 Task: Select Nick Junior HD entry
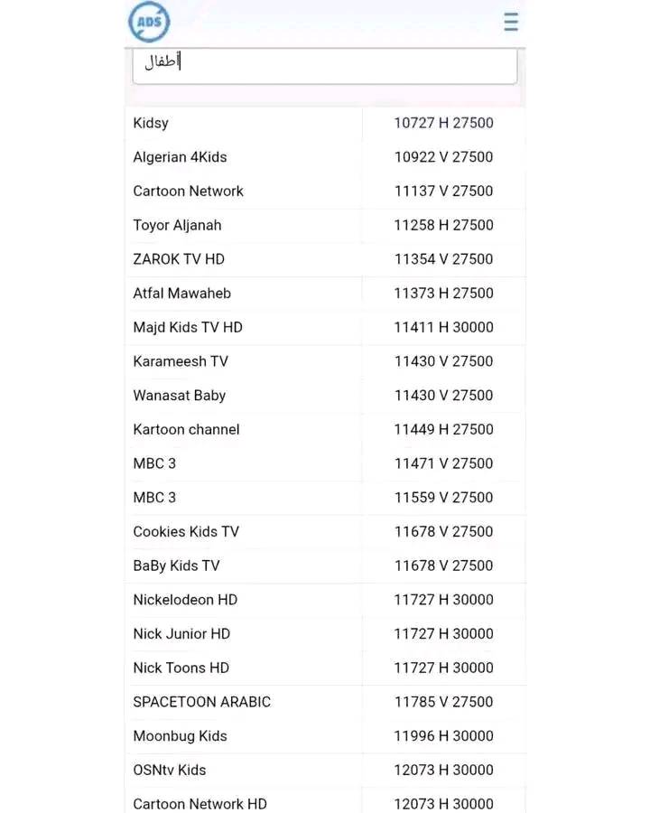[181, 634]
